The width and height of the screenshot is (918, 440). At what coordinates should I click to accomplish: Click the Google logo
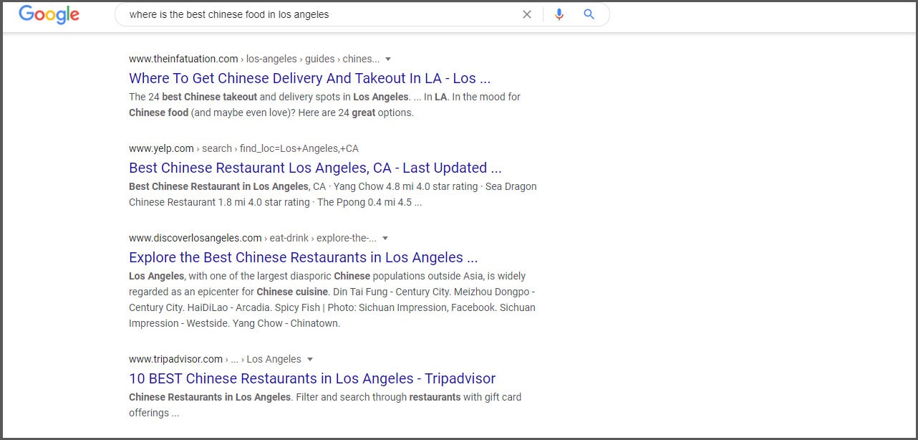coord(49,14)
